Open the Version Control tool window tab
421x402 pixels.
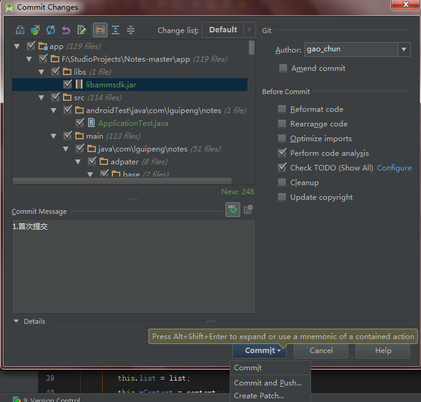tap(46, 400)
